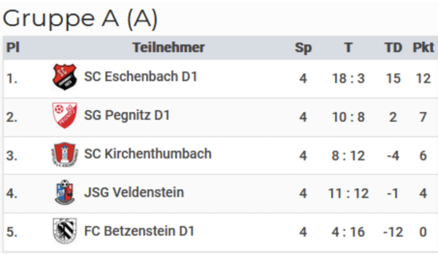Click the FC Betzenstein D1 club crest
438x254 pixels.
pos(64,231)
